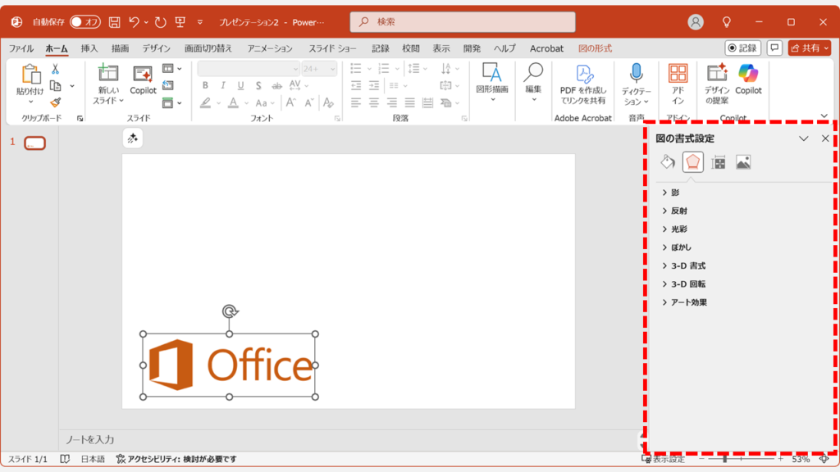Click the 記録 button

coord(742,48)
